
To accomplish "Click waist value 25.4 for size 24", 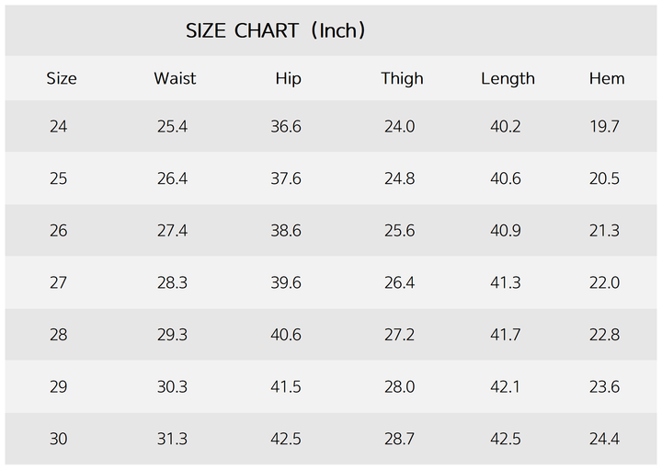I will 172,127.
